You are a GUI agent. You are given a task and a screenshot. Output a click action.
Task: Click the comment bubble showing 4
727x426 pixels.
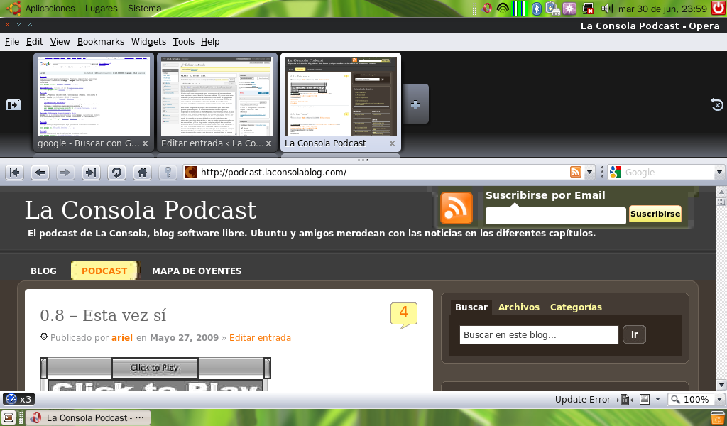(404, 315)
